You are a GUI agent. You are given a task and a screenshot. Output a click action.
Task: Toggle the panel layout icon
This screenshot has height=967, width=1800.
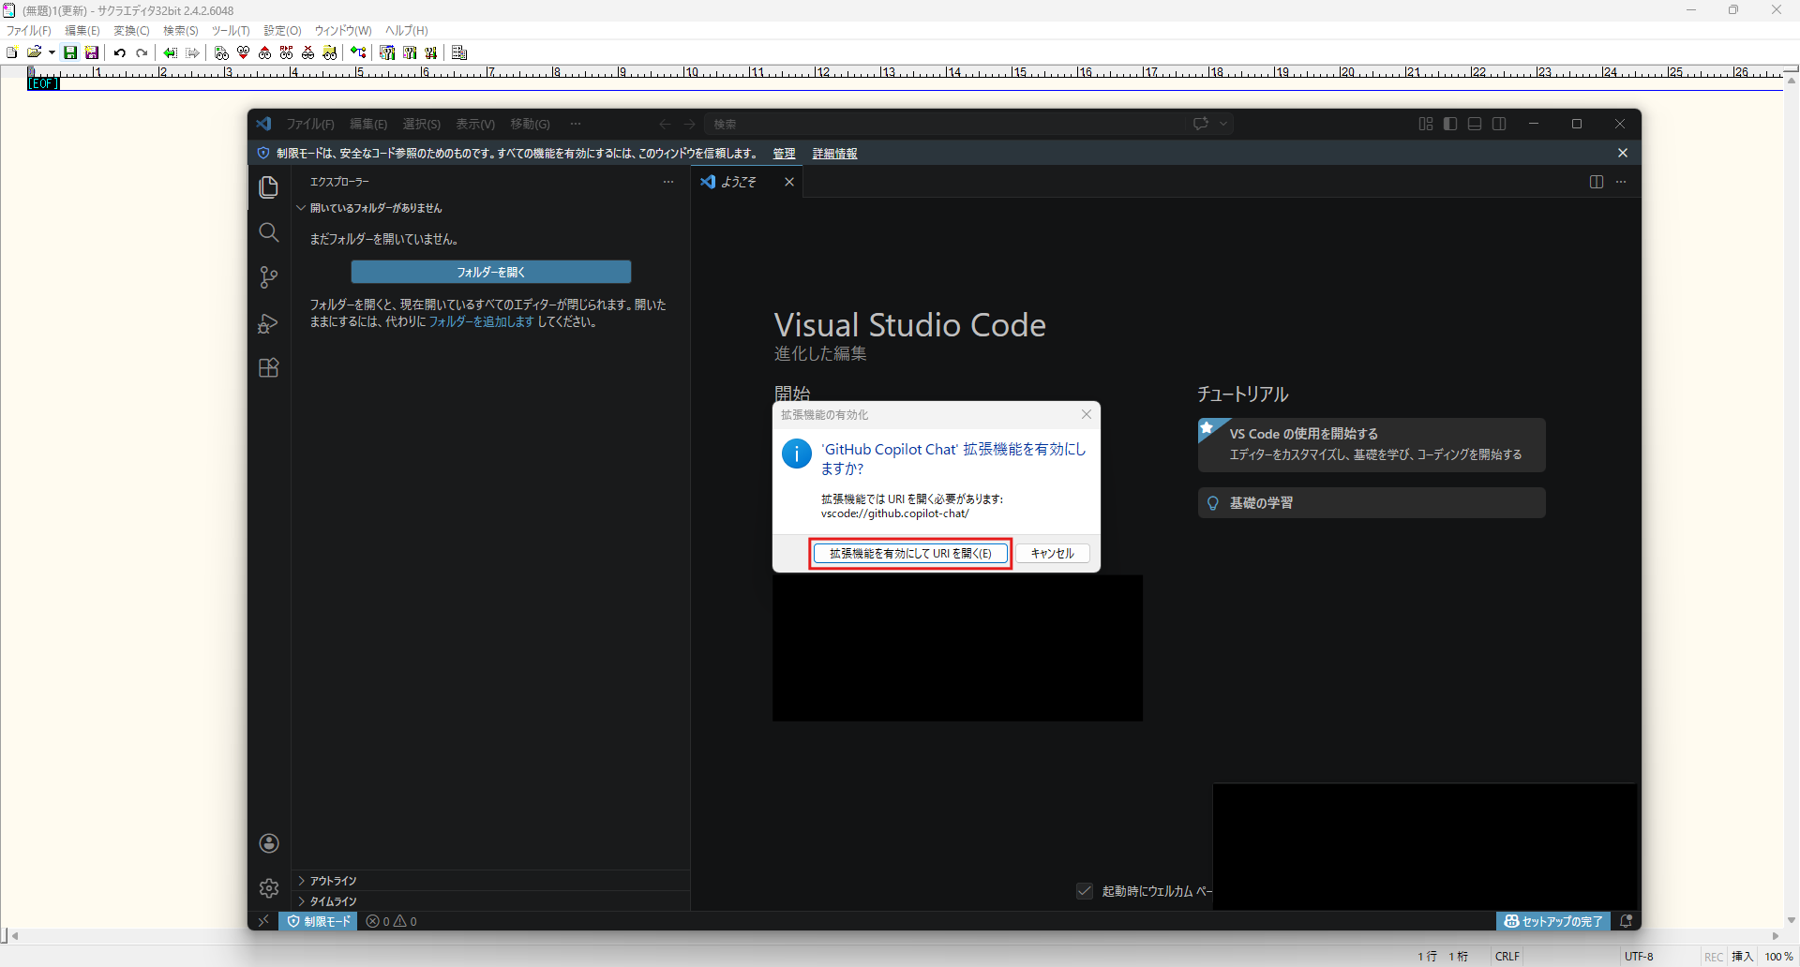pos(1475,124)
